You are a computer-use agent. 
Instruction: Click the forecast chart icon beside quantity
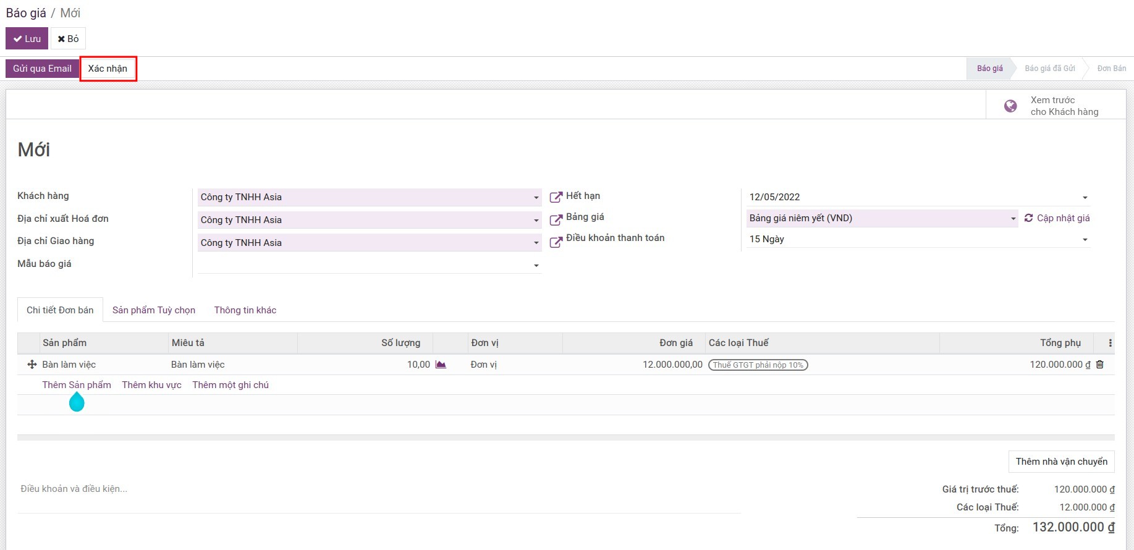[441, 365]
